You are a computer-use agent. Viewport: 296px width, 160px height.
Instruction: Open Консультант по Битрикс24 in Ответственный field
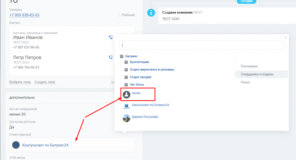click(x=45, y=145)
